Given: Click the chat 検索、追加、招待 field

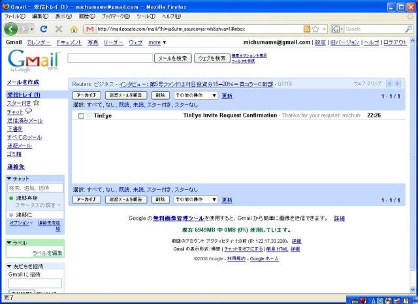Looking at the screenshot, I should click(x=35, y=188).
